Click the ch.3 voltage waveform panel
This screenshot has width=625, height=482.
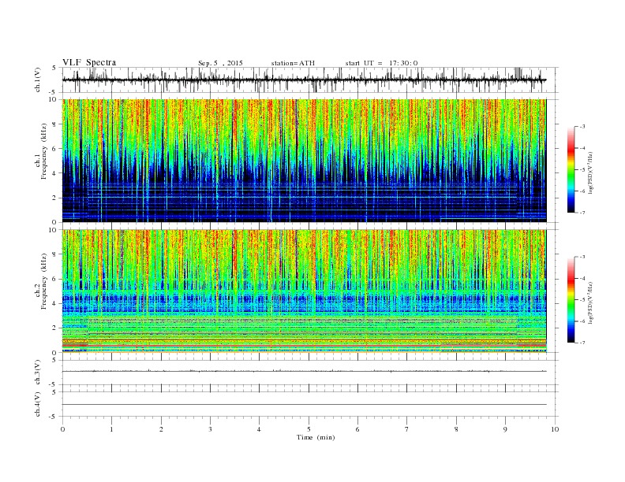[x=310, y=373]
